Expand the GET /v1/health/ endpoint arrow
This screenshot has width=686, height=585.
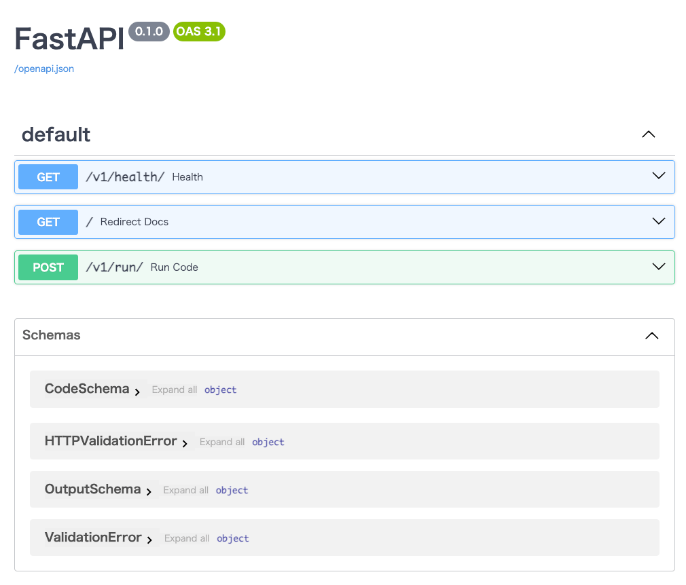coord(658,176)
